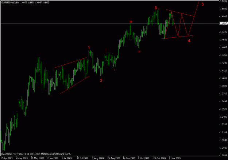Select the triangle's upper descending trendline
Viewport: 228px width, 160px height.
pyautogui.click(x=180, y=13)
